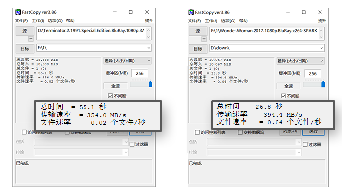The width and height of the screenshot is (342, 195).
Task: Maximize the right FastCopy window
Action: pos(303,12)
